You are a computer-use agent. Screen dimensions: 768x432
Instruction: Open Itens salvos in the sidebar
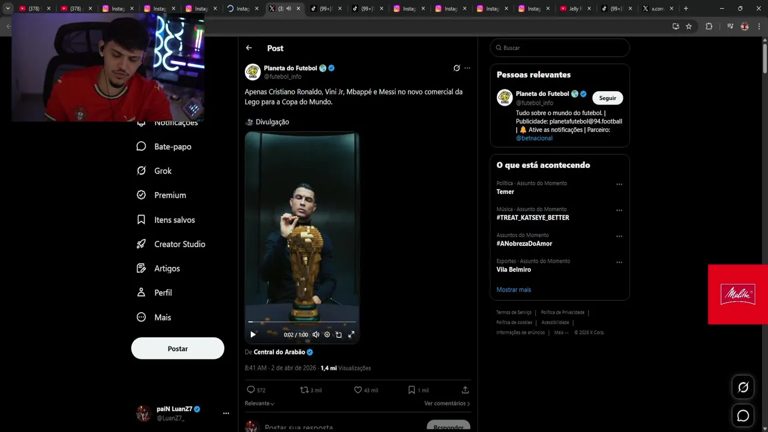point(166,220)
